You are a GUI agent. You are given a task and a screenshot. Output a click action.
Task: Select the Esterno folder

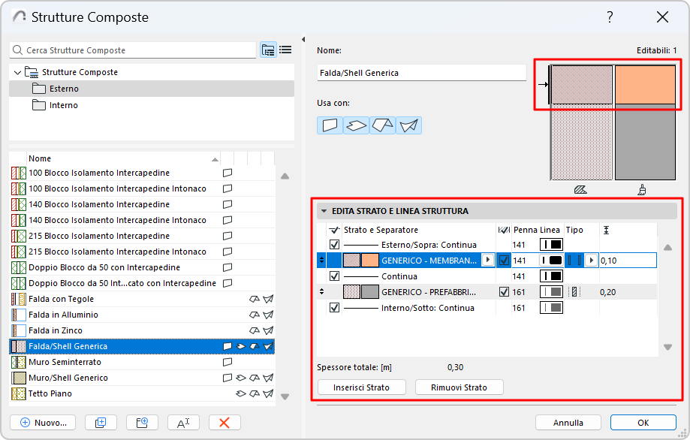pos(152,89)
